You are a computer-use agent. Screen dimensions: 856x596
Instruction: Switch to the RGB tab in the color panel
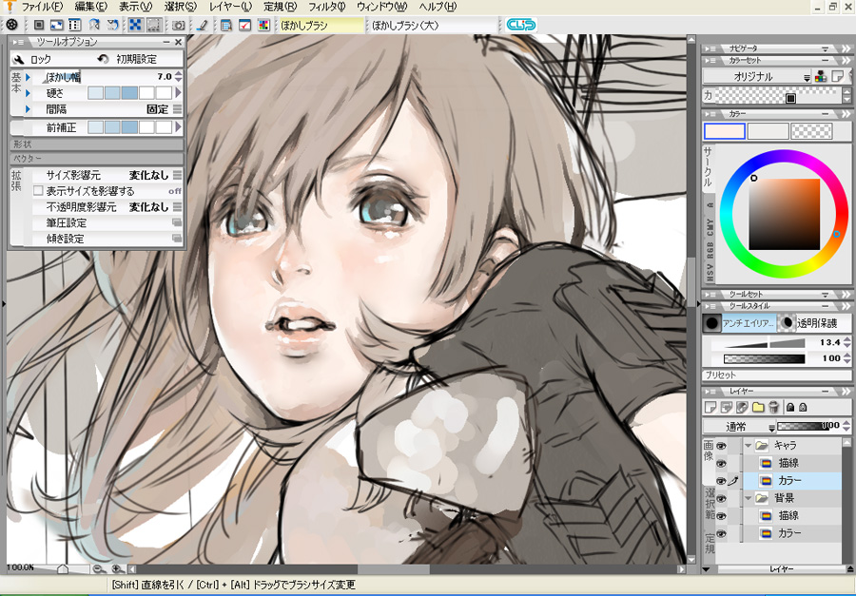point(710,249)
